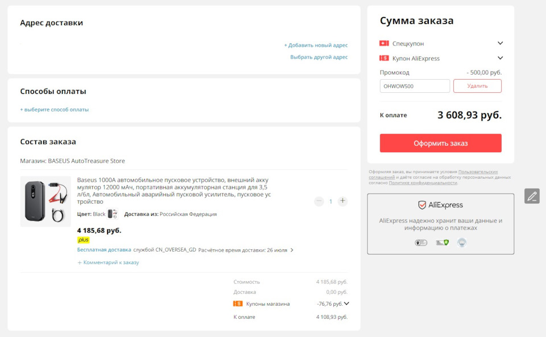Click the Оформить заказ button
Viewport: 546px width, 337px height.
440,143
